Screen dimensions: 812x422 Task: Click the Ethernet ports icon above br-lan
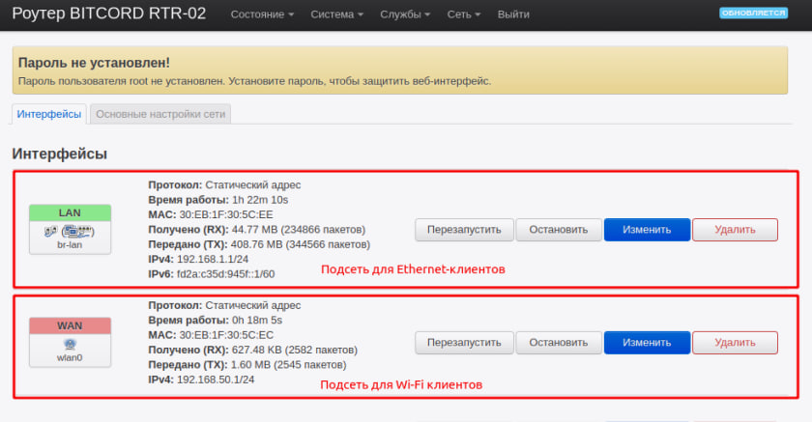[x=75, y=232]
